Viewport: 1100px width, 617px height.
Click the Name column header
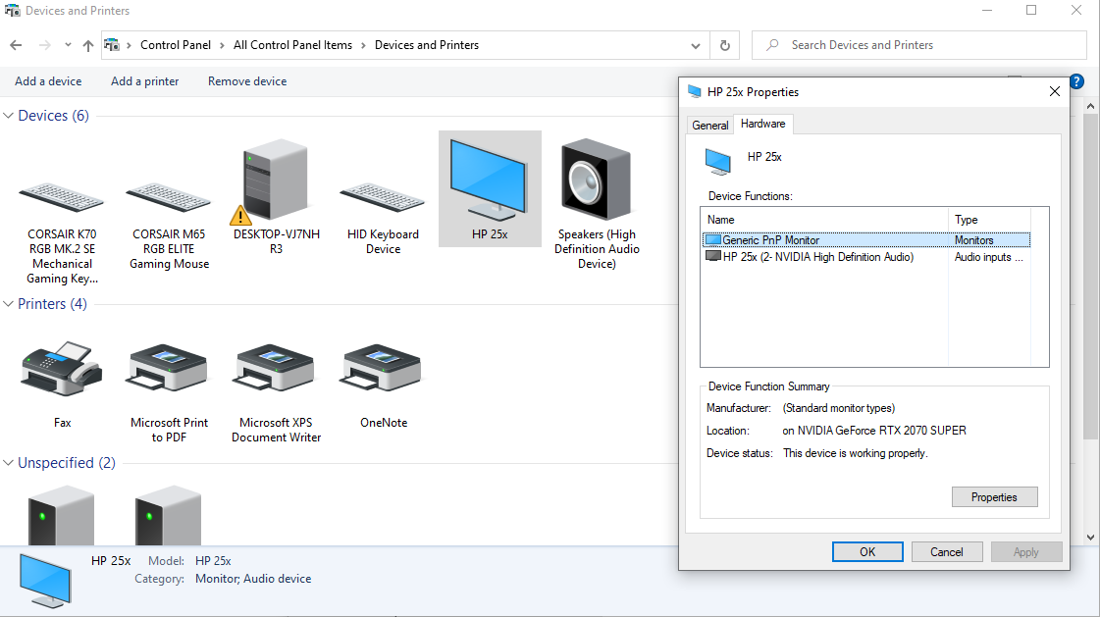tap(825, 220)
